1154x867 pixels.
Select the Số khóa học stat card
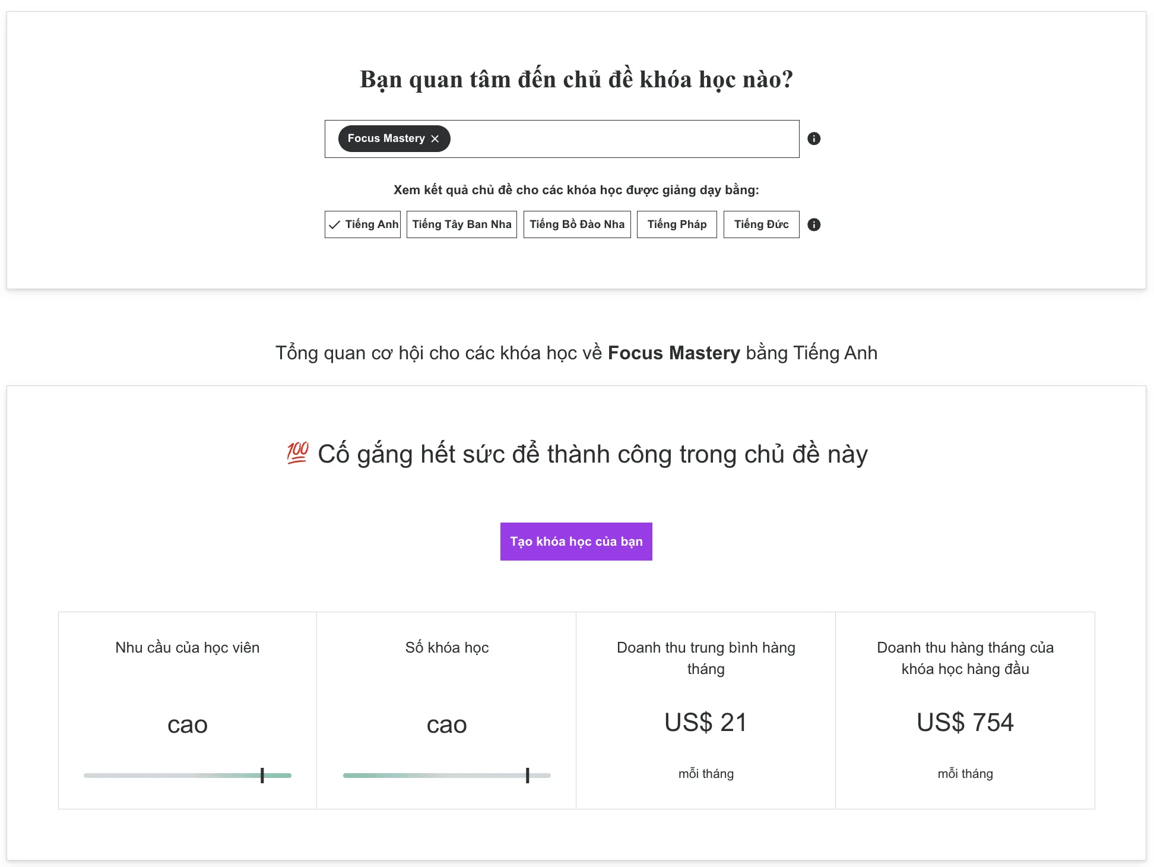[x=446, y=710]
